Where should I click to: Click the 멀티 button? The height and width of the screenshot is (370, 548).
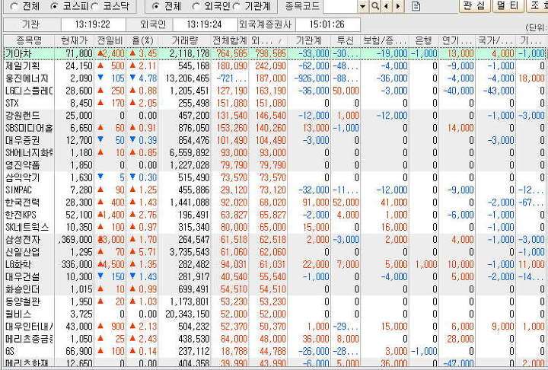[x=508, y=5]
